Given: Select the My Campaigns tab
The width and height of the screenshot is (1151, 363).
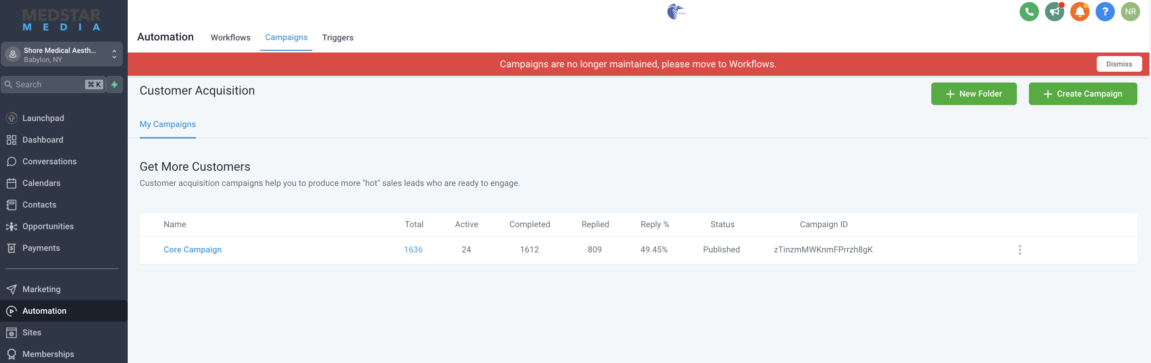Looking at the screenshot, I should click(167, 125).
